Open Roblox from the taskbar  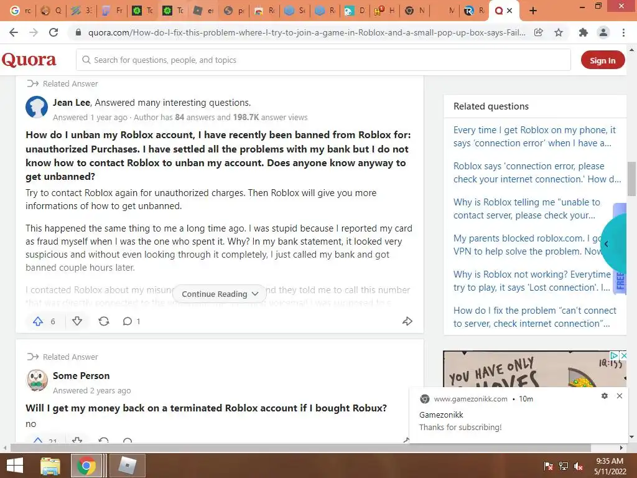(127, 466)
